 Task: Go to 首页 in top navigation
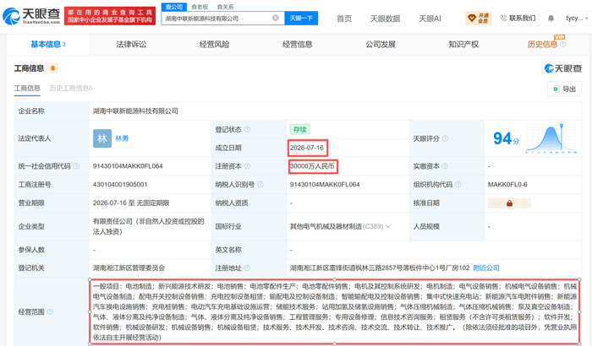pyautogui.click(x=344, y=19)
